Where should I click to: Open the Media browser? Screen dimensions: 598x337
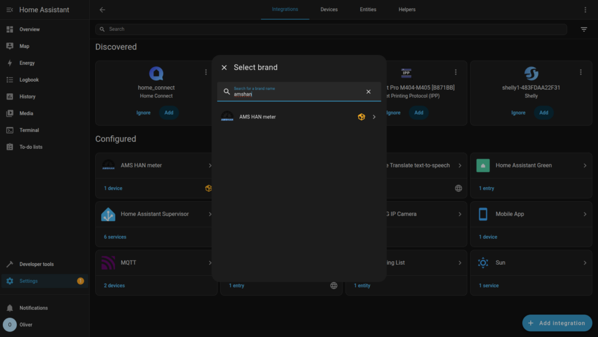point(44,113)
